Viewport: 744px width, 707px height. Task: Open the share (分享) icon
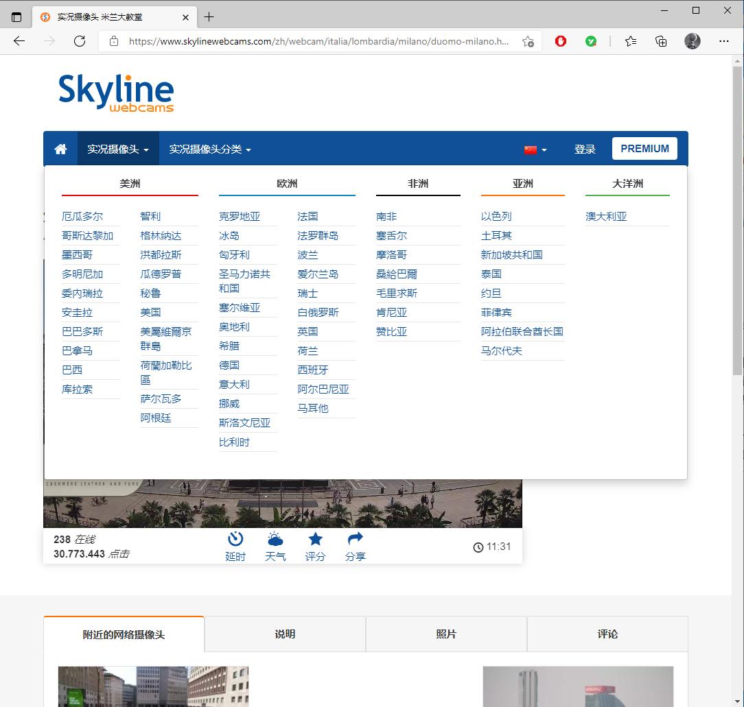click(x=355, y=542)
